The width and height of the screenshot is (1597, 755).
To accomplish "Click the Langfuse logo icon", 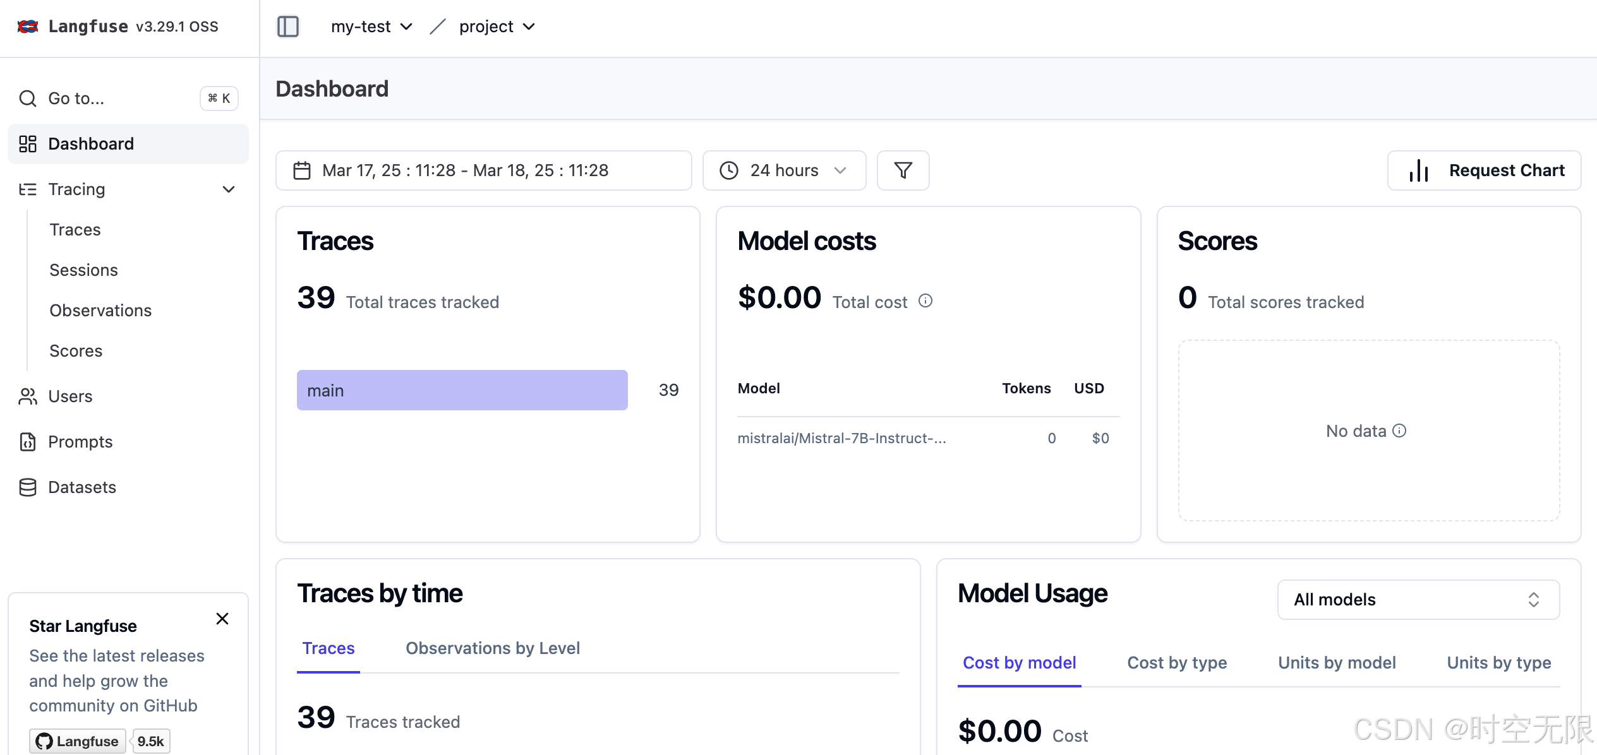I will click(x=28, y=27).
